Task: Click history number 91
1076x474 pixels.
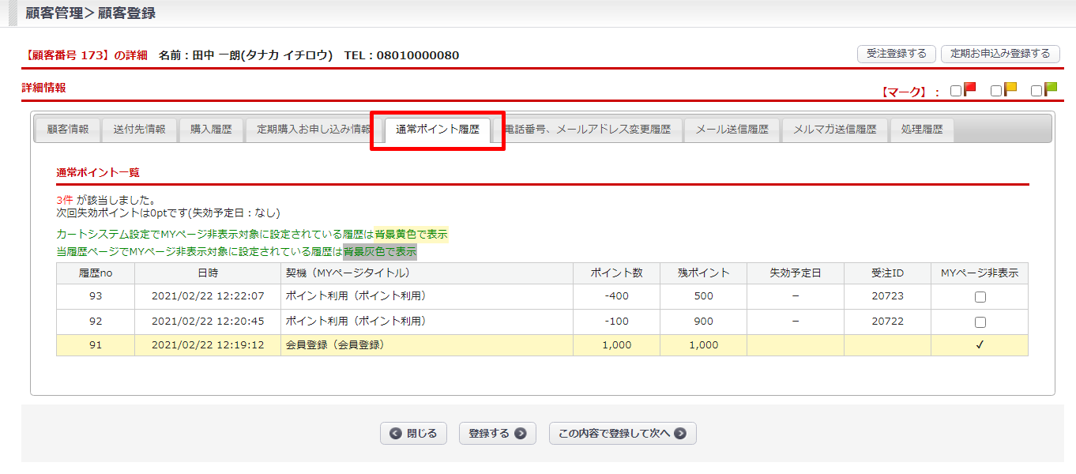Action: [96, 345]
